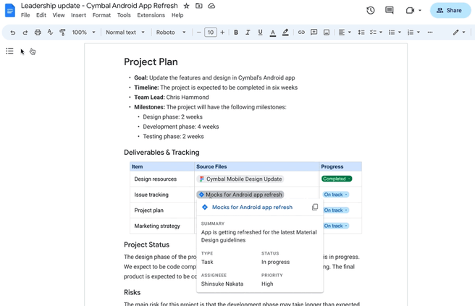Screen dimensions: 475x306
Task: Open line and paragraph spacing
Action: pyautogui.click(x=361, y=33)
